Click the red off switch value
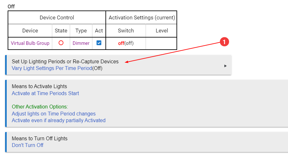 click(x=121, y=43)
